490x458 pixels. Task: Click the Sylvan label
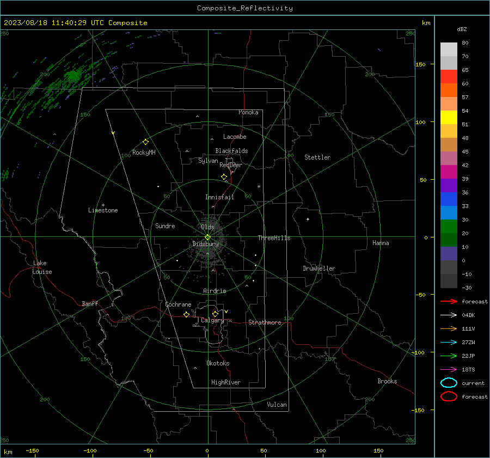(x=208, y=161)
